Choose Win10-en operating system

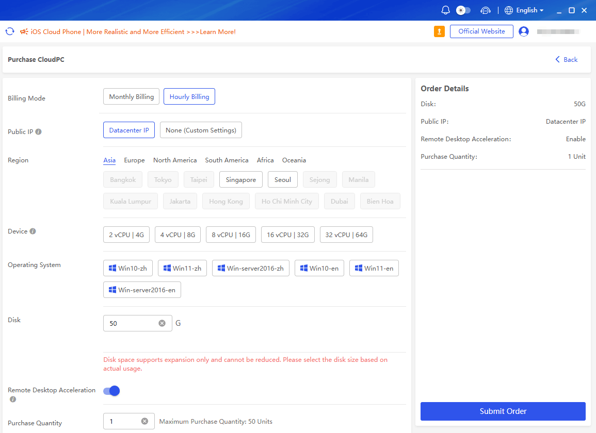click(319, 268)
